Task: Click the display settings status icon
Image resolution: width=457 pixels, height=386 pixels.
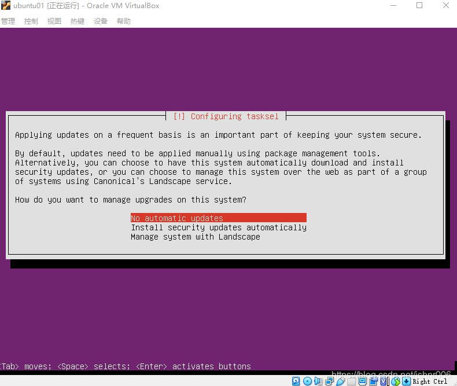Action: 362,381
